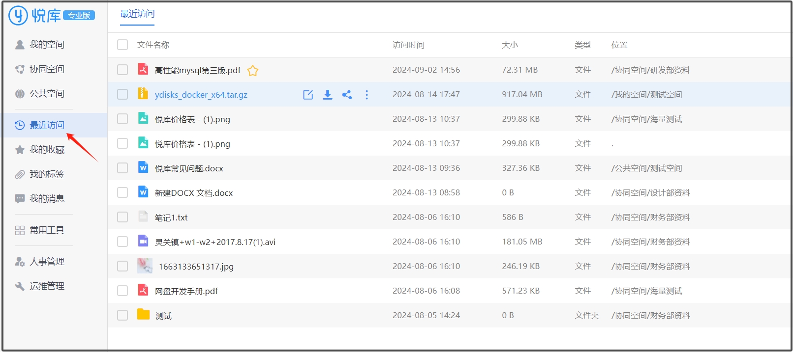
Task: Open more options for ydisks_docker_x64.tar.gz
Action: pyautogui.click(x=366, y=95)
